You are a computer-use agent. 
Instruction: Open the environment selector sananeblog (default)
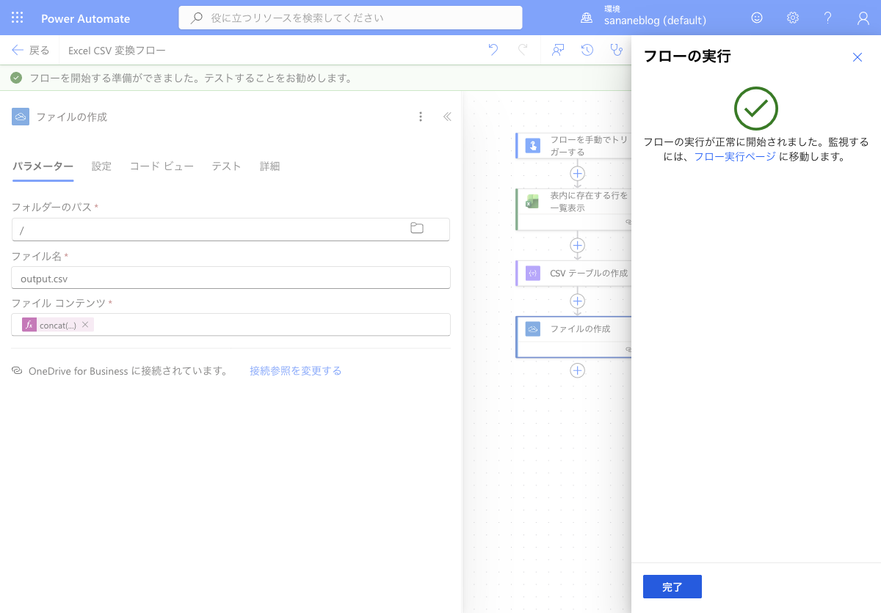[655, 20]
